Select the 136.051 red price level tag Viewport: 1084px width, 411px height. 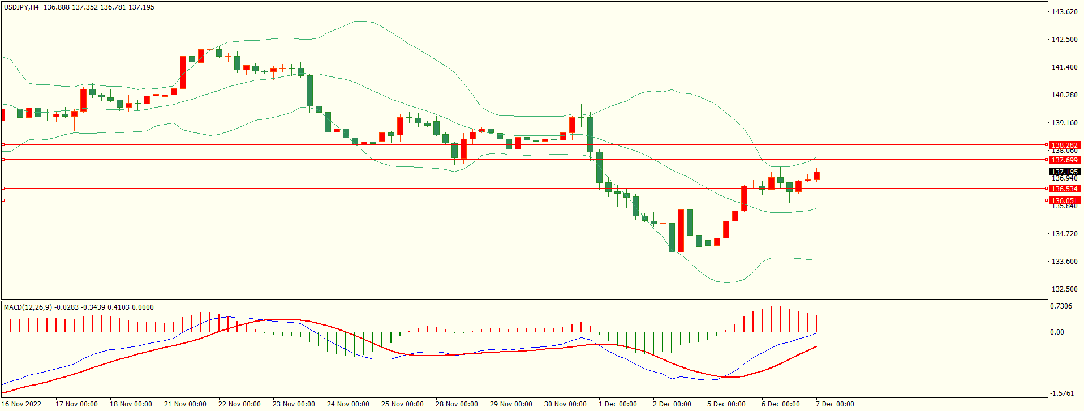(x=1064, y=201)
